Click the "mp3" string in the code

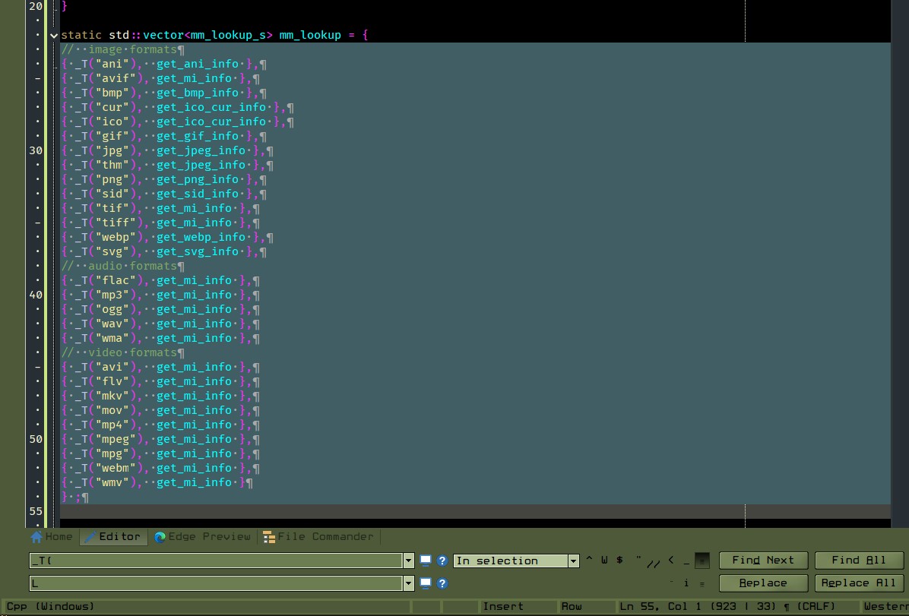112,295
